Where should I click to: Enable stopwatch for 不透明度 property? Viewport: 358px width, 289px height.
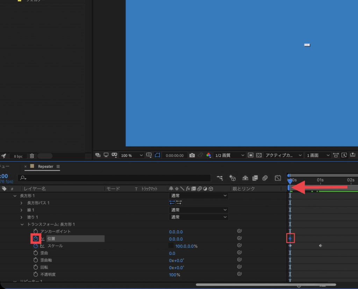pos(36,275)
